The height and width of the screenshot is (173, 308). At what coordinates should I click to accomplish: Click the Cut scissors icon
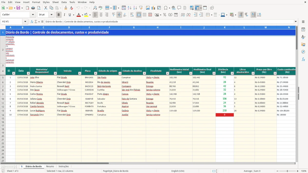coord(46,8)
